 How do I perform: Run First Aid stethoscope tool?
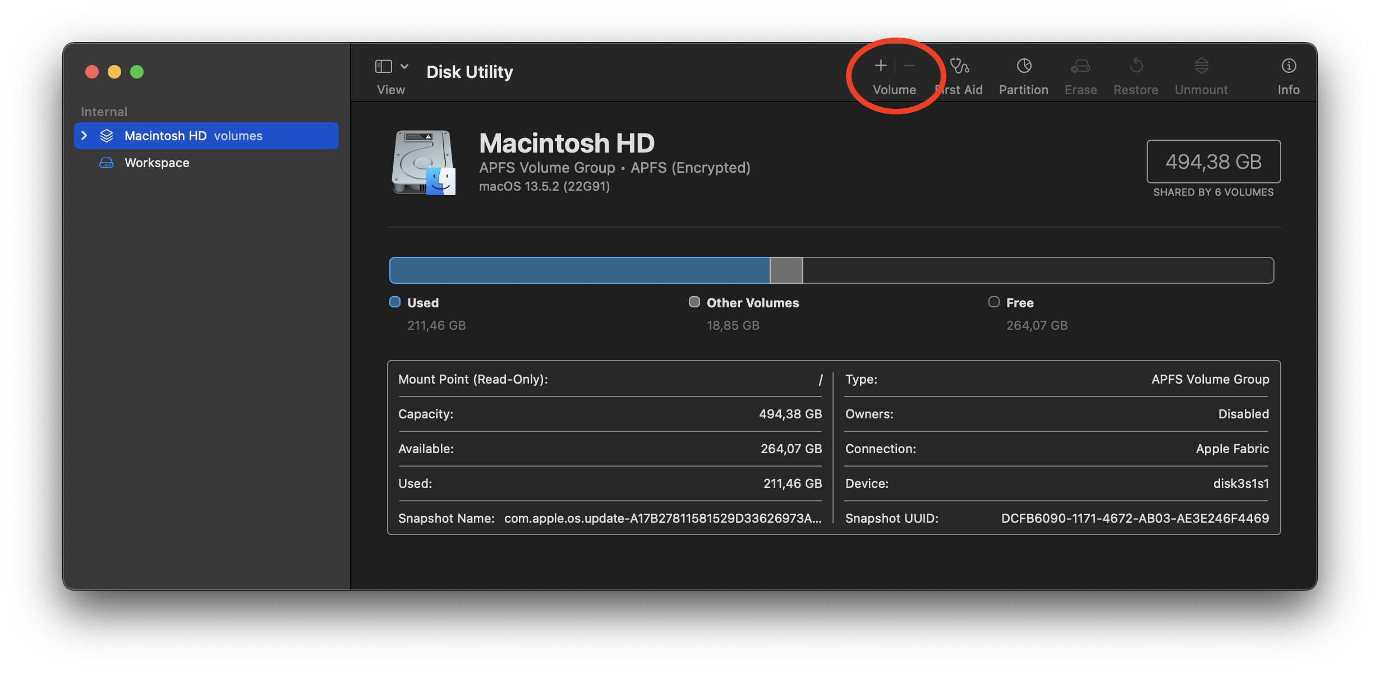click(959, 66)
